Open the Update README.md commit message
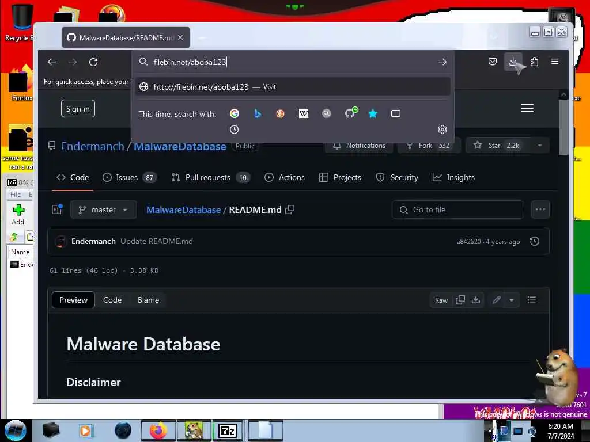The width and height of the screenshot is (590, 442). [157, 241]
